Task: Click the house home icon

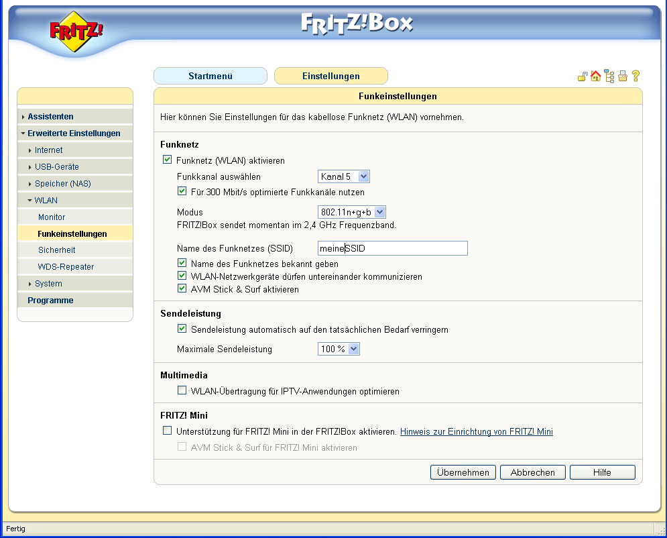Action: [x=595, y=76]
